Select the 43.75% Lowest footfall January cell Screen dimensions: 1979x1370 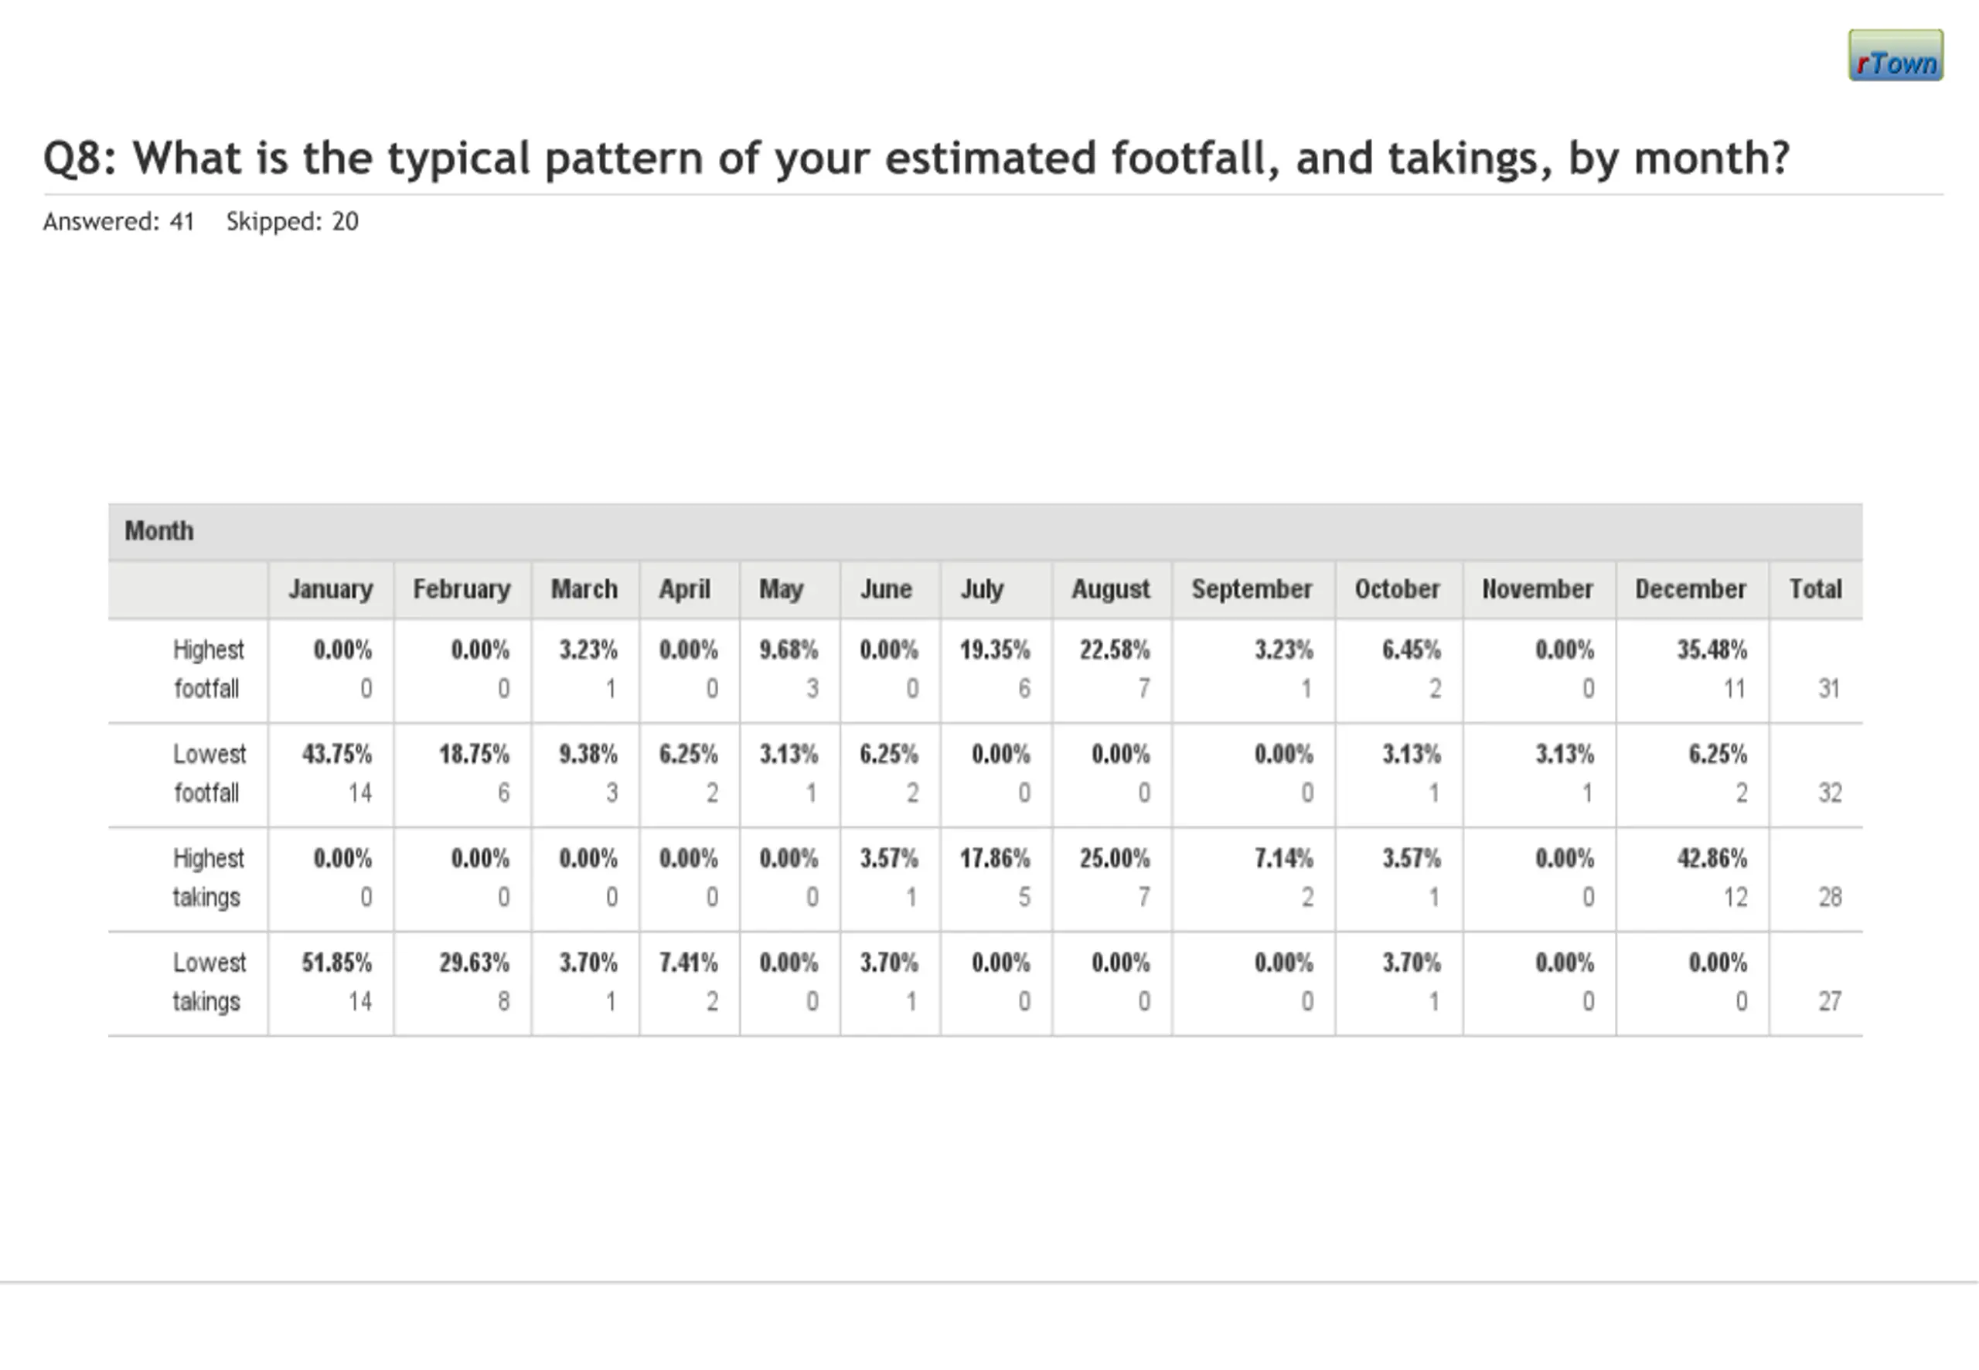[336, 755]
